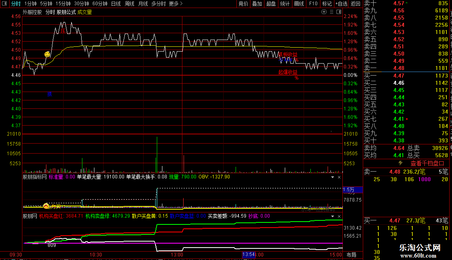Open the 更多 periods expander

176,4
